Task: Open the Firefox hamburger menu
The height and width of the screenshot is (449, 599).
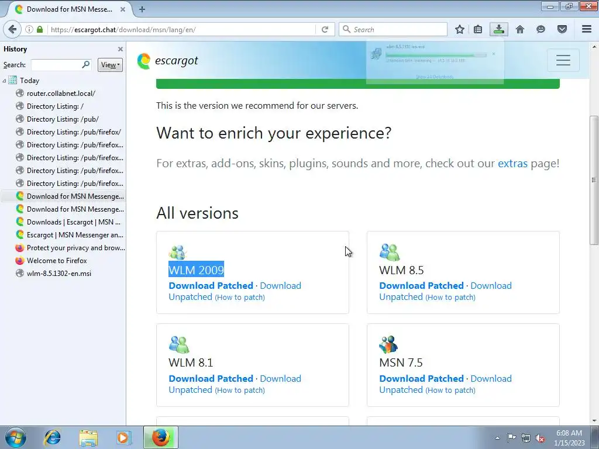Action: pos(587,29)
